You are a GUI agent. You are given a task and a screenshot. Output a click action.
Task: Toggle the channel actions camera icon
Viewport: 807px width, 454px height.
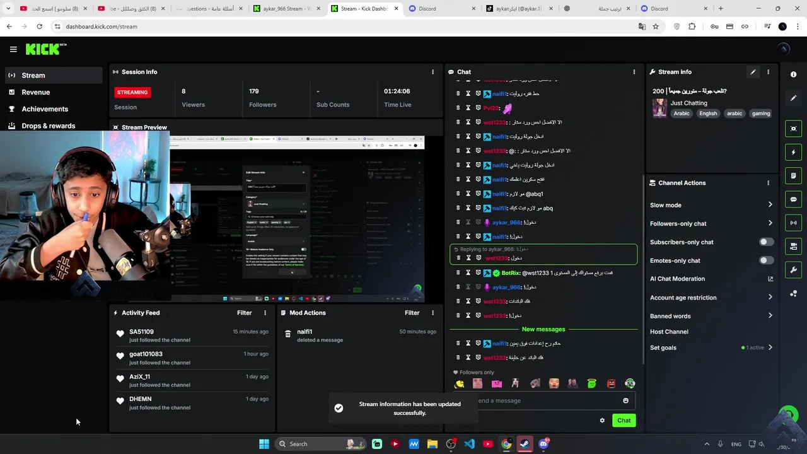[x=793, y=247]
